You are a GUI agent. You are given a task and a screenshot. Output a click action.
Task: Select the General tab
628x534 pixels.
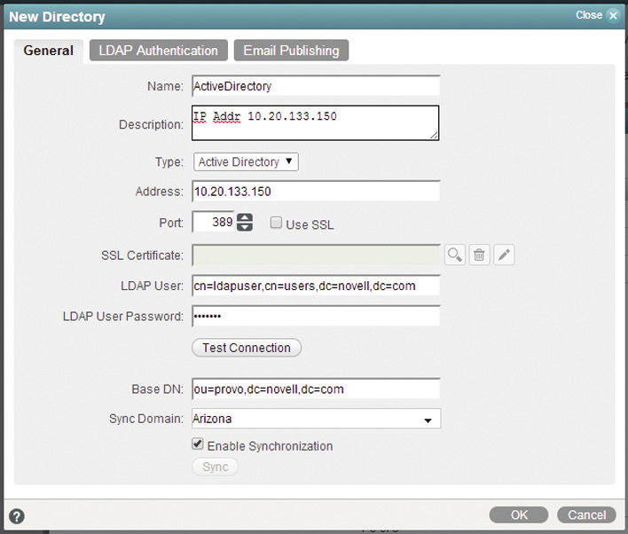click(49, 51)
